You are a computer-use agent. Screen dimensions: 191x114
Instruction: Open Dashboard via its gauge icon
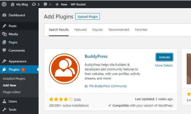tap(4, 15)
